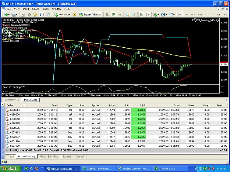Open the Profiles toolbar icon
230x172 pixels.
point(14,15)
